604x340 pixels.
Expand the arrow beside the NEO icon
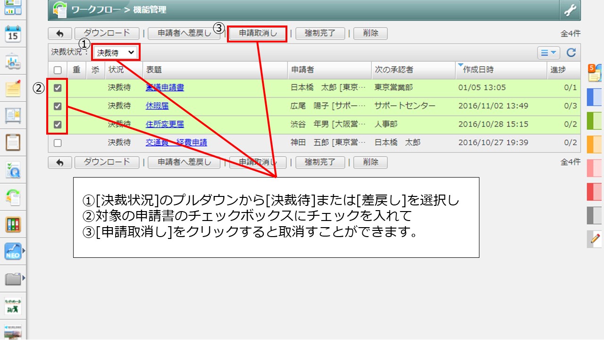tap(24, 251)
